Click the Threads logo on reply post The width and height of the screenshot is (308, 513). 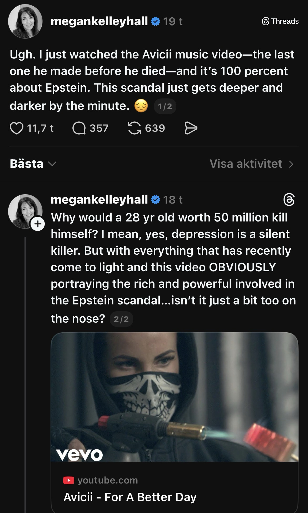[x=289, y=200]
